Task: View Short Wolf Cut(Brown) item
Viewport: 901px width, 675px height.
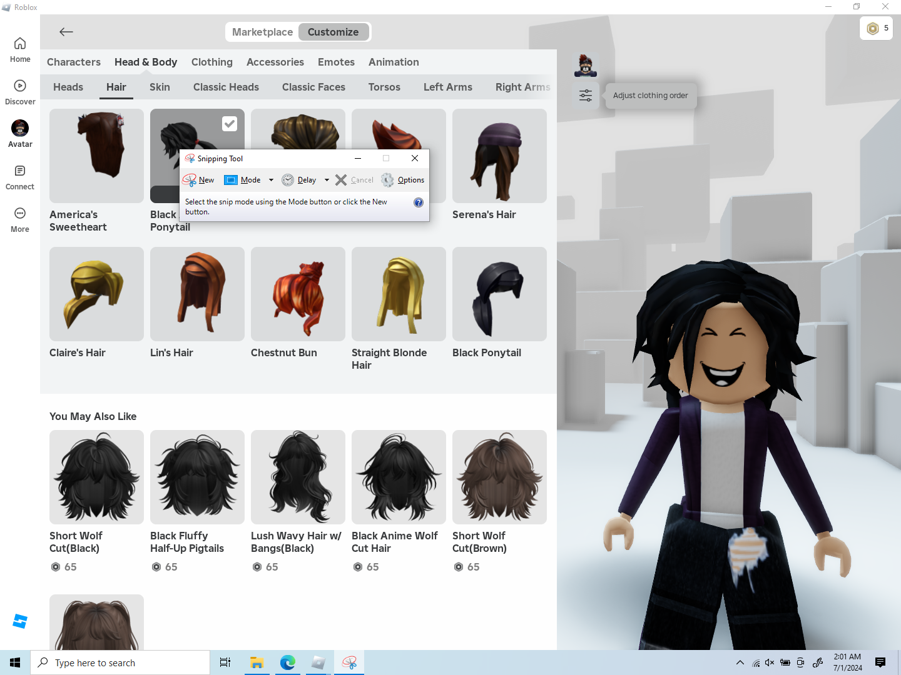Action: tap(499, 477)
